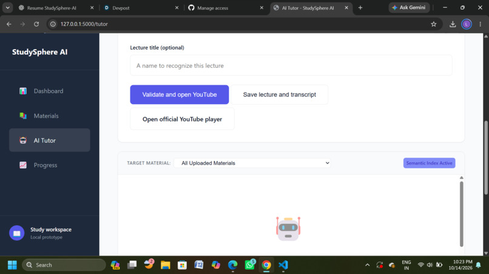The height and width of the screenshot is (274, 489).
Task: Open Word from the taskbar
Action: click(x=199, y=265)
